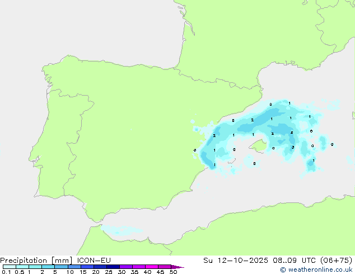Click the Mallorca island on the map

(258, 146)
